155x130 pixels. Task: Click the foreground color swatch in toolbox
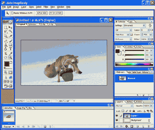pyautogui.click(x=7, y=64)
